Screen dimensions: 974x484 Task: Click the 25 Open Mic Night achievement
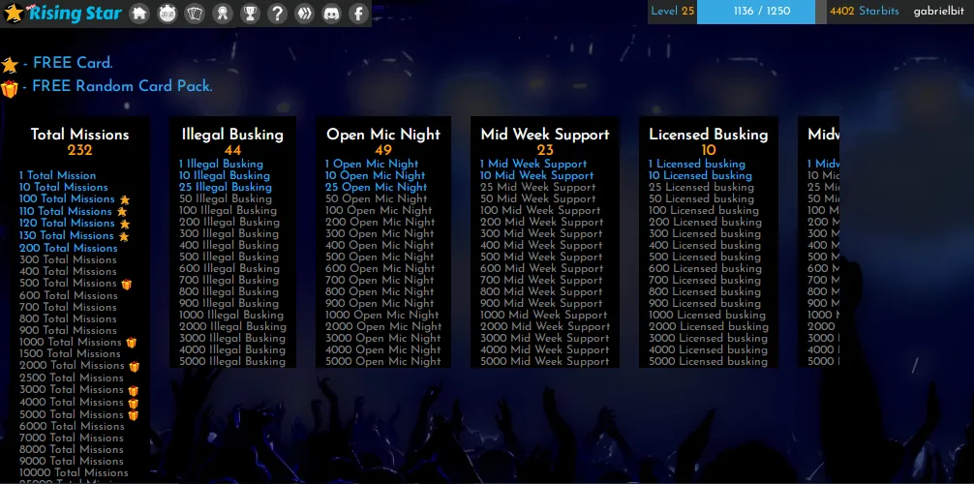[x=376, y=187]
